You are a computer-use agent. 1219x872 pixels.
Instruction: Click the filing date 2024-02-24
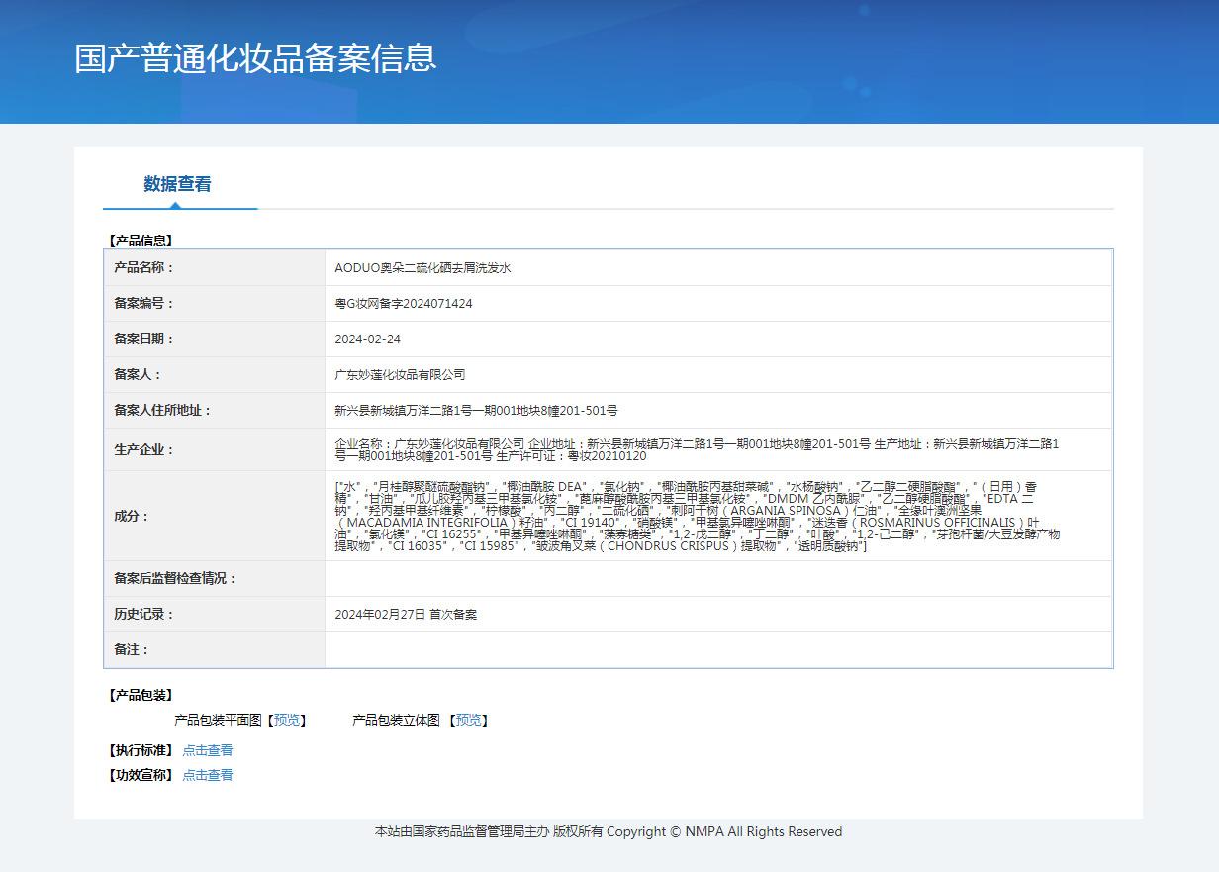(x=368, y=339)
